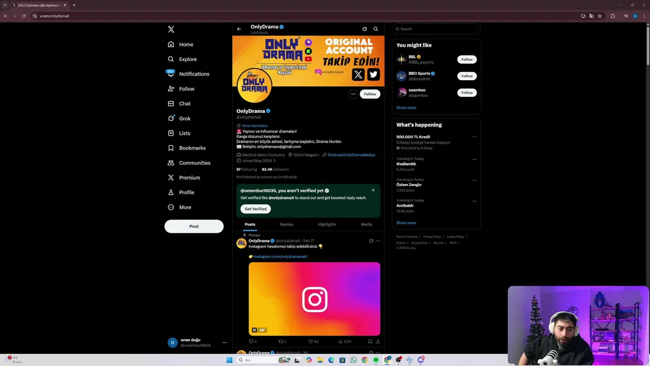Open Premium in the left sidebar

coord(184,177)
